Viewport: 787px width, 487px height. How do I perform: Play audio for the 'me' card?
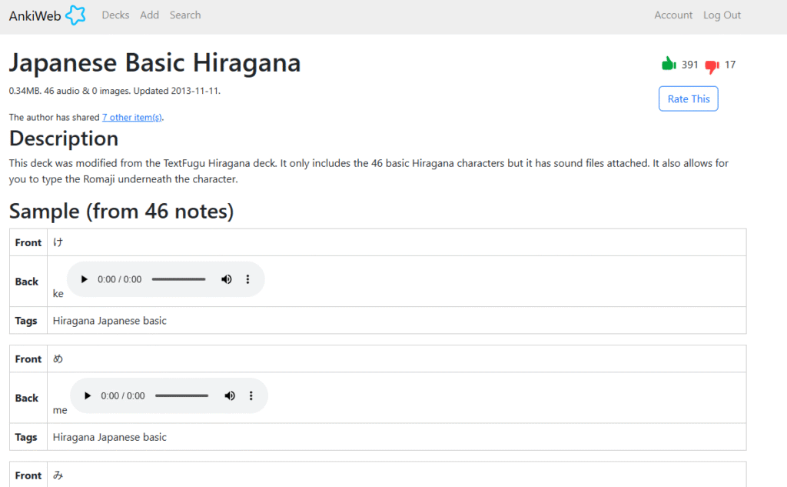pos(88,396)
